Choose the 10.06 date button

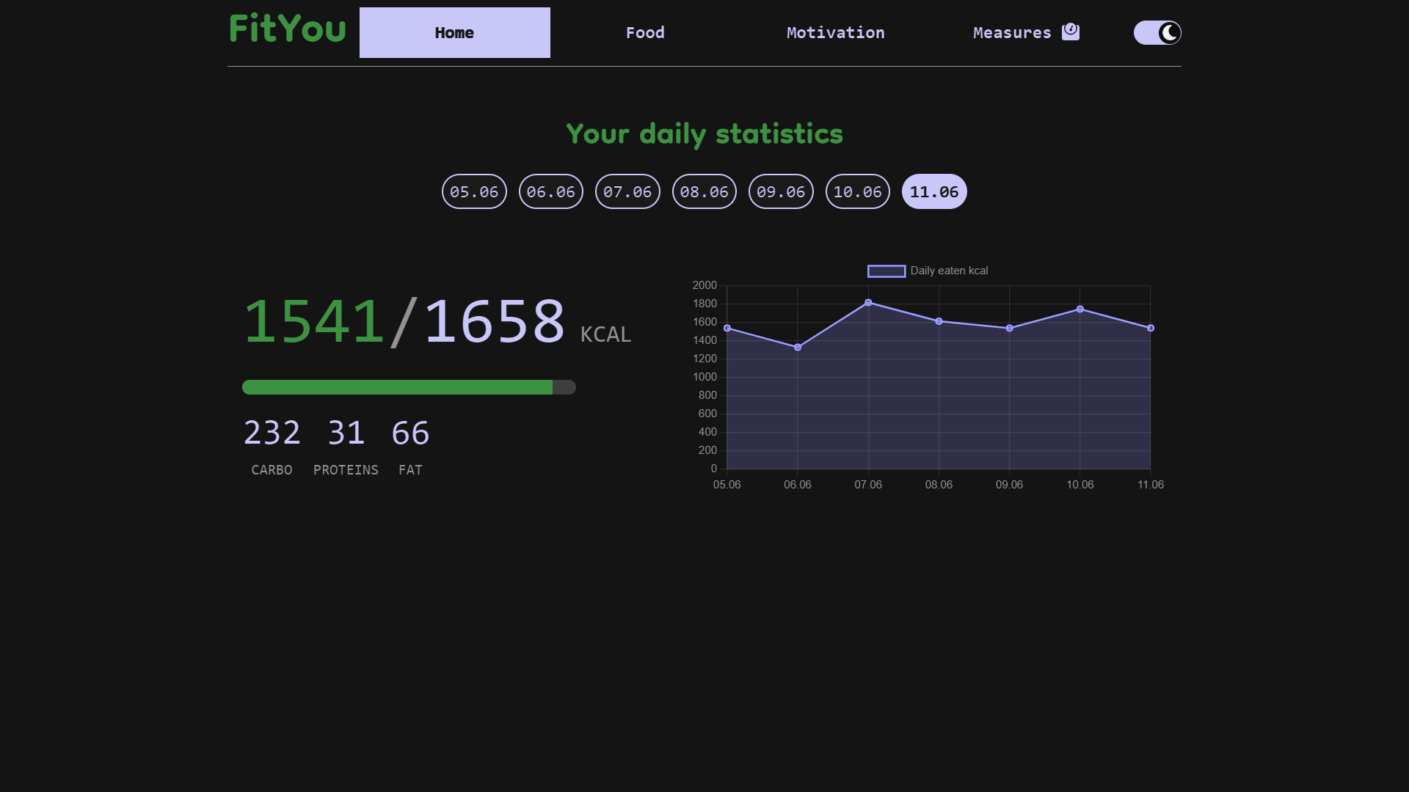pyautogui.click(x=858, y=191)
